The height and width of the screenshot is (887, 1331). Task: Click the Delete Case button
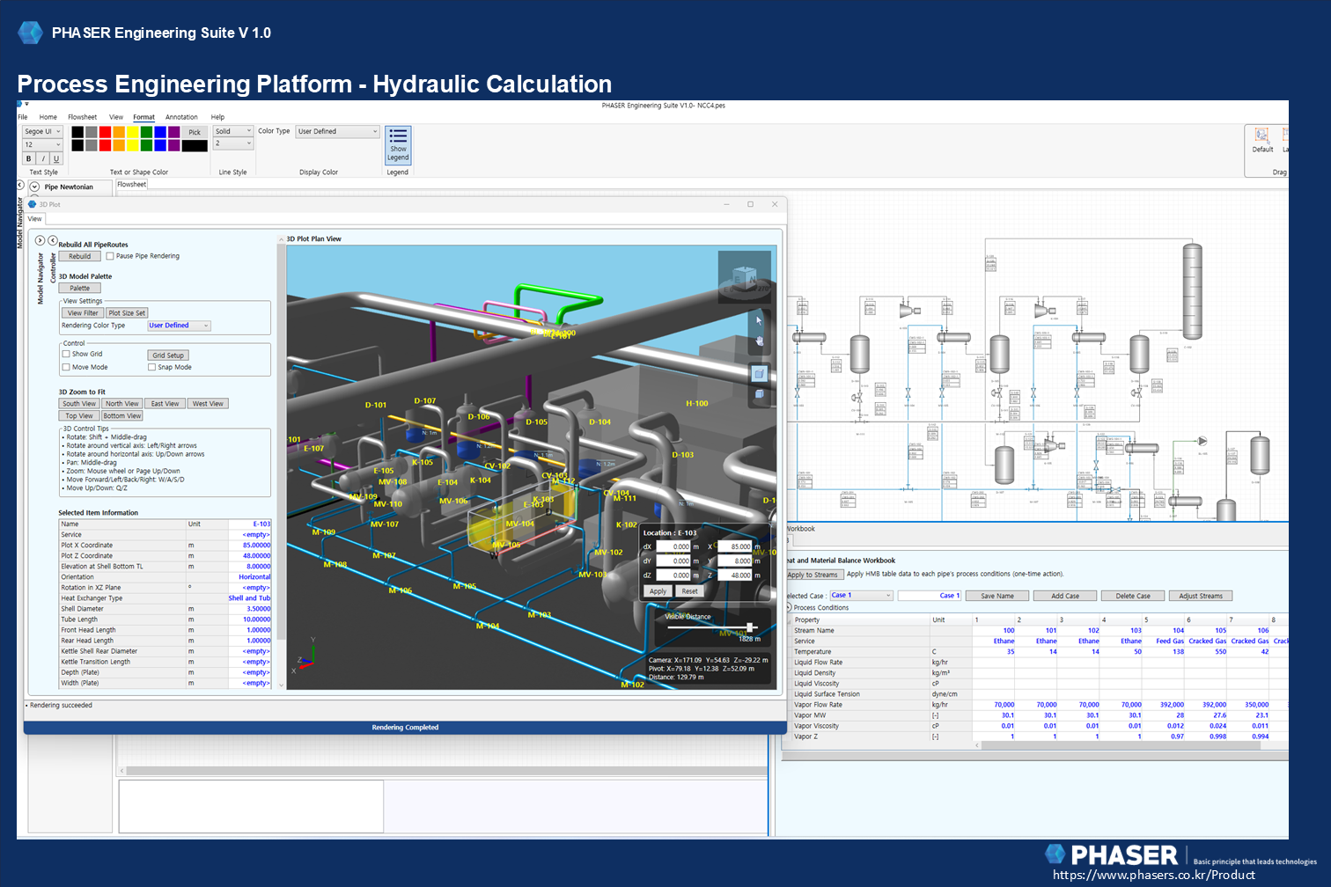tap(1133, 596)
